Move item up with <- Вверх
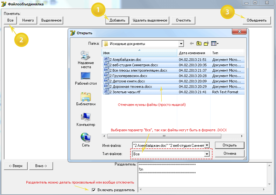 [x=16, y=166]
